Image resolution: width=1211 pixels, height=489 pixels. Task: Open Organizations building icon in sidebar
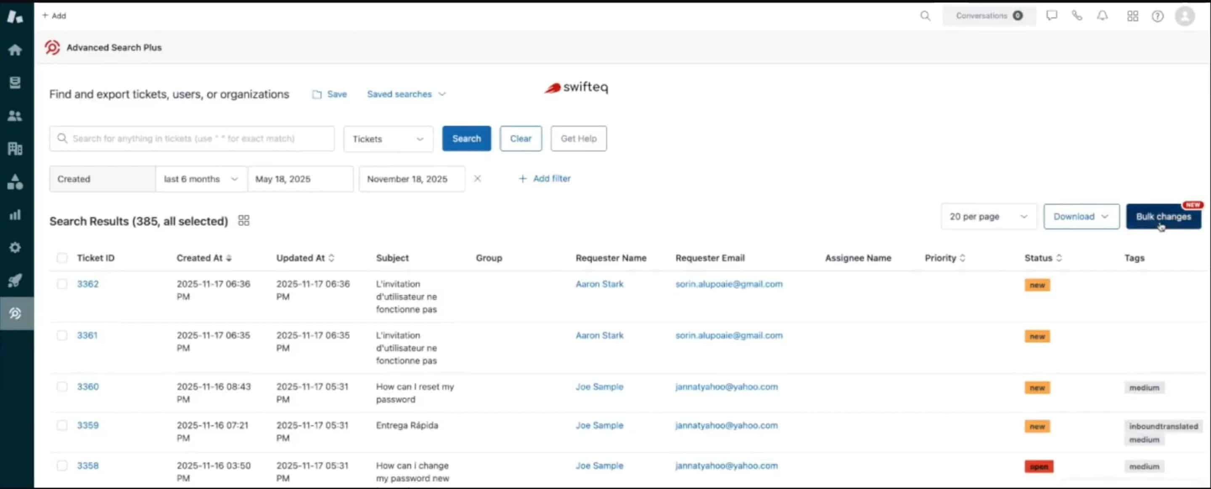pyautogui.click(x=15, y=148)
